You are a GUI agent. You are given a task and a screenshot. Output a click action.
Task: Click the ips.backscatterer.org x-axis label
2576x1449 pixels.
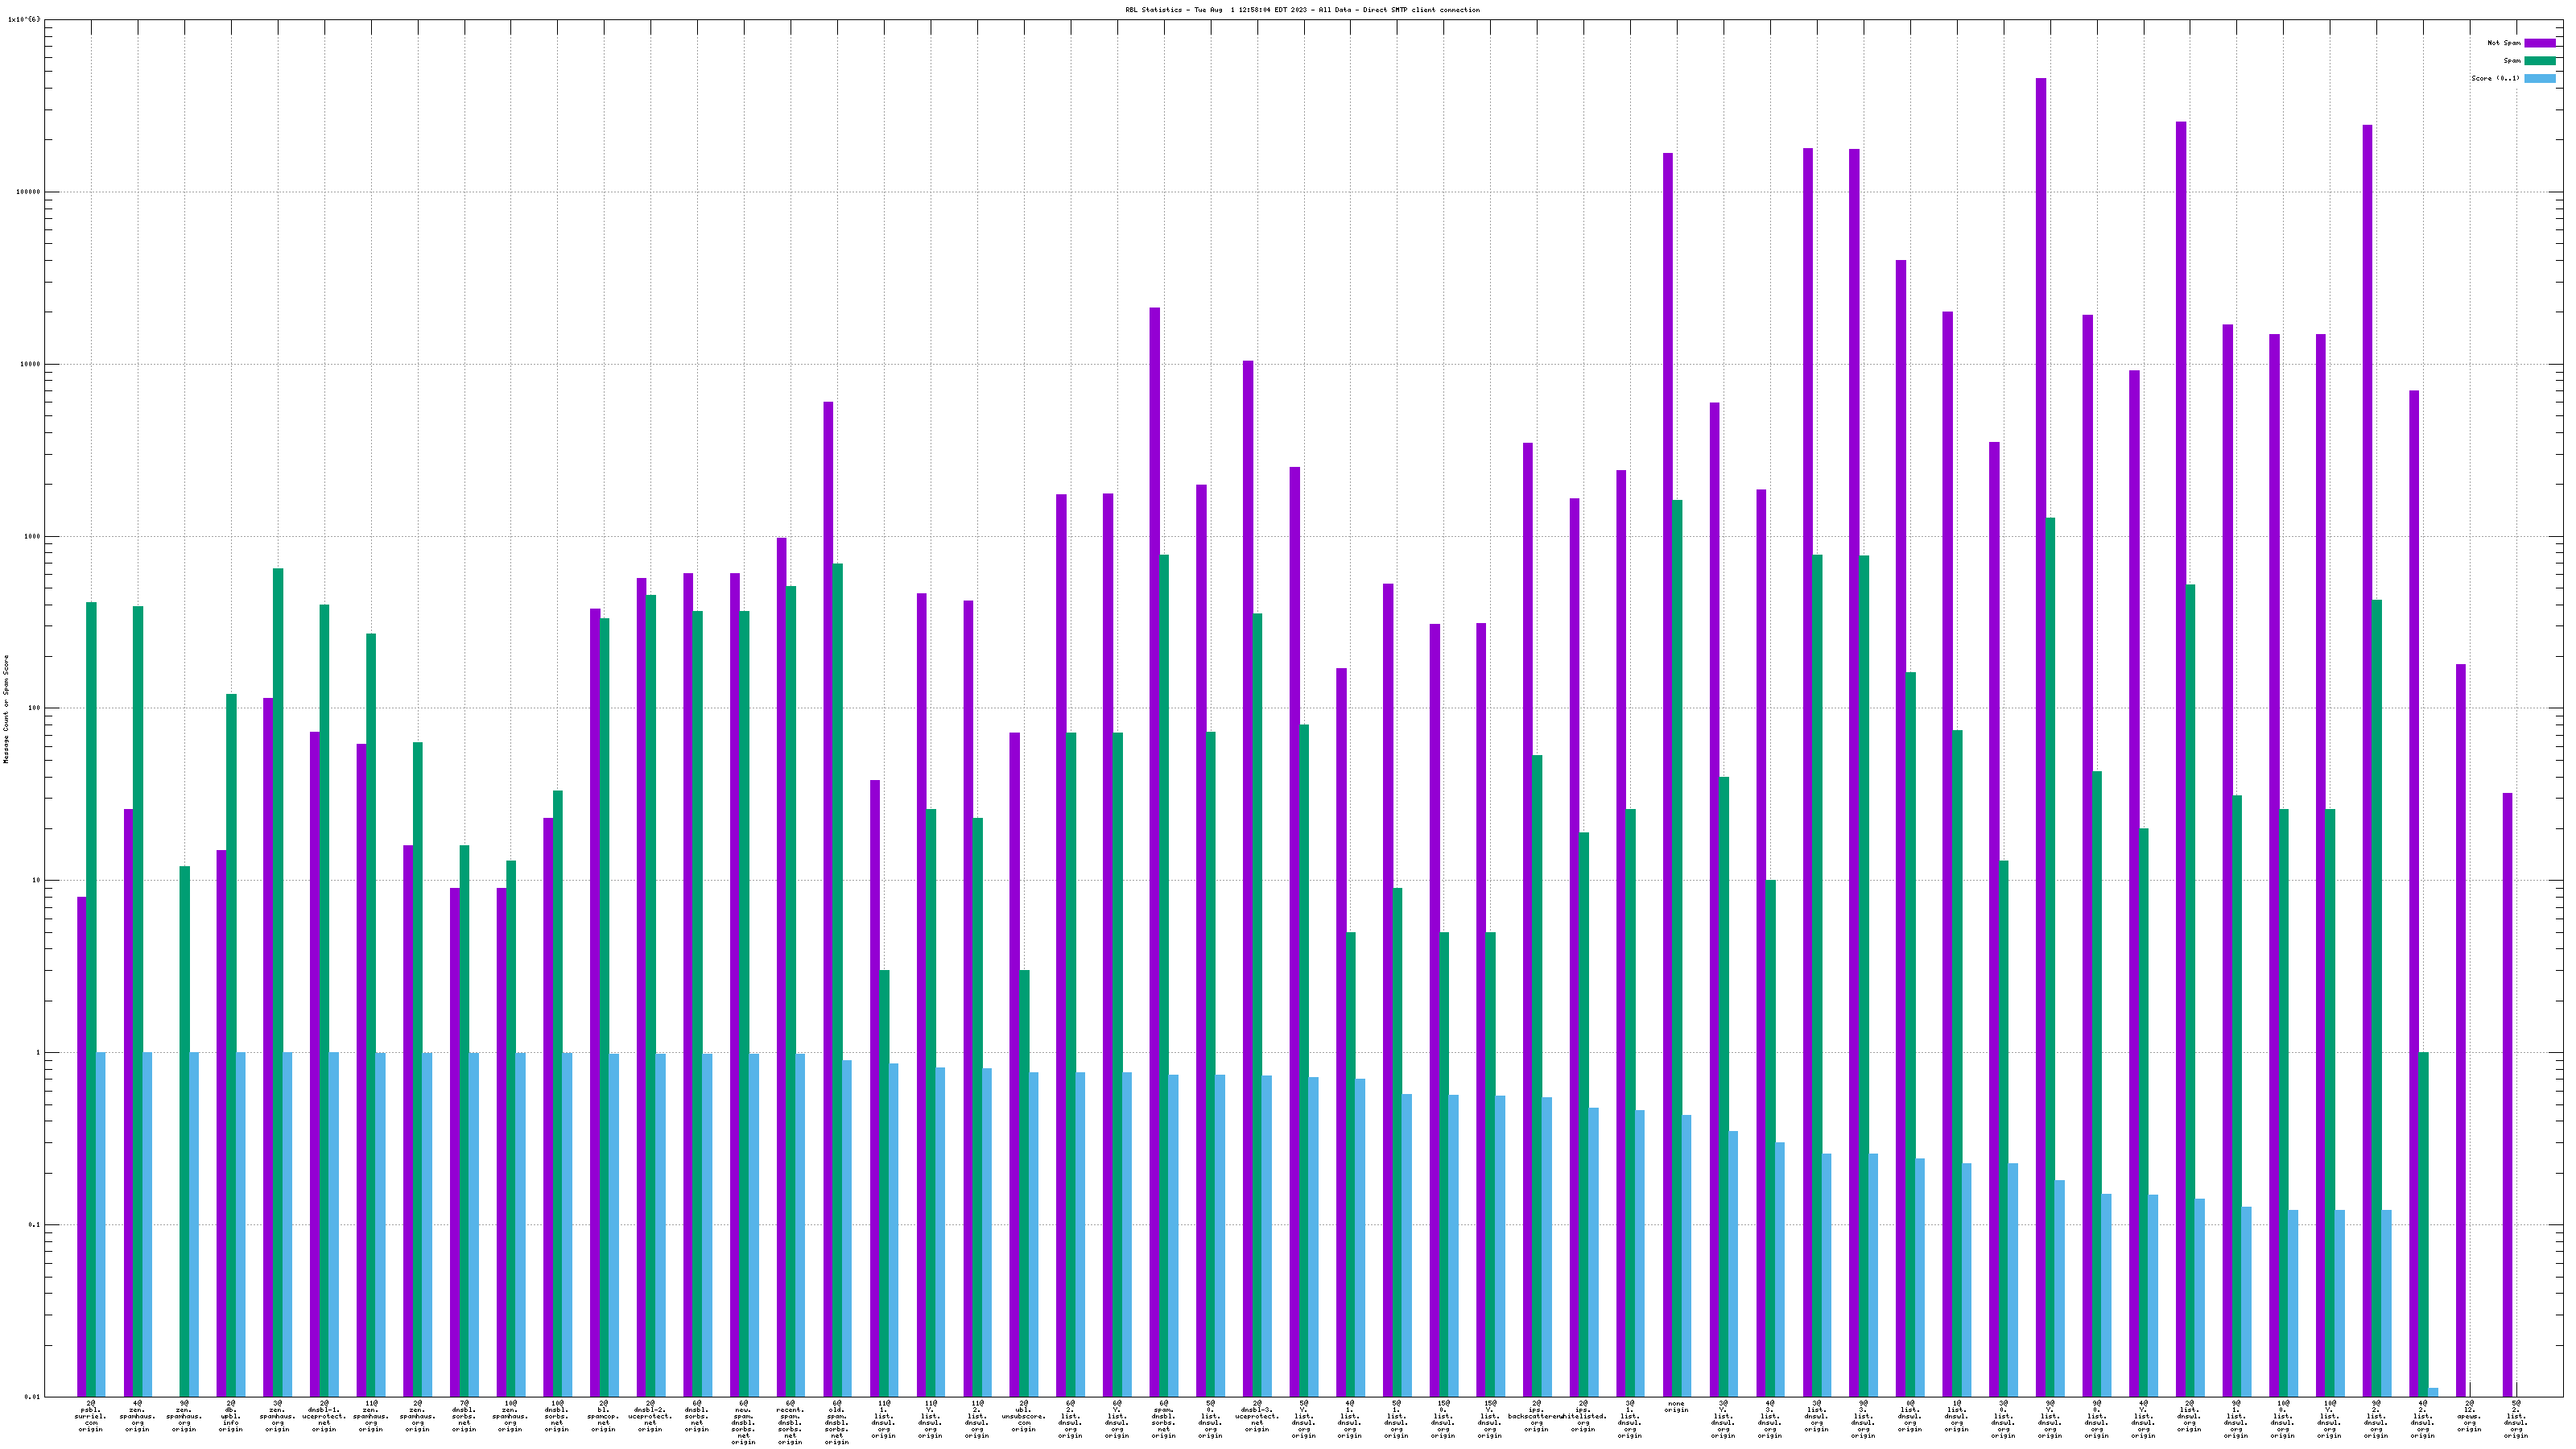point(1535,1416)
